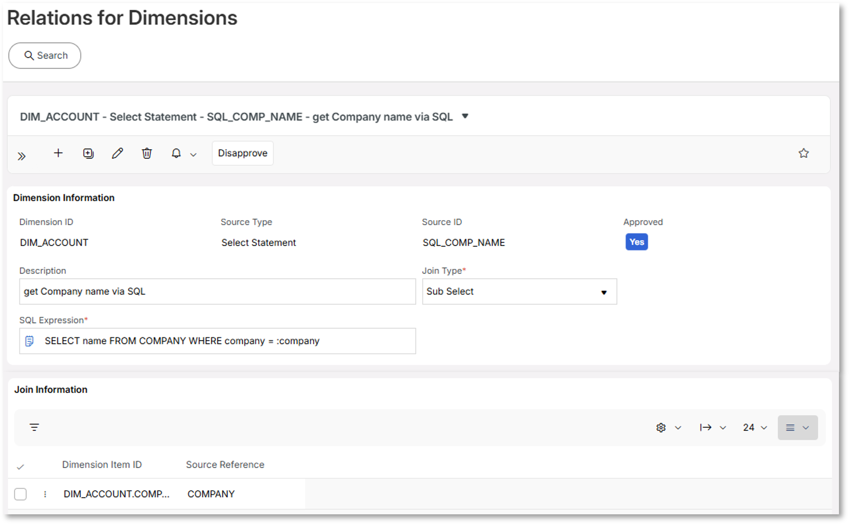Duplicate the record with copy-plus icon
849x524 pixels.
(88, 153)
